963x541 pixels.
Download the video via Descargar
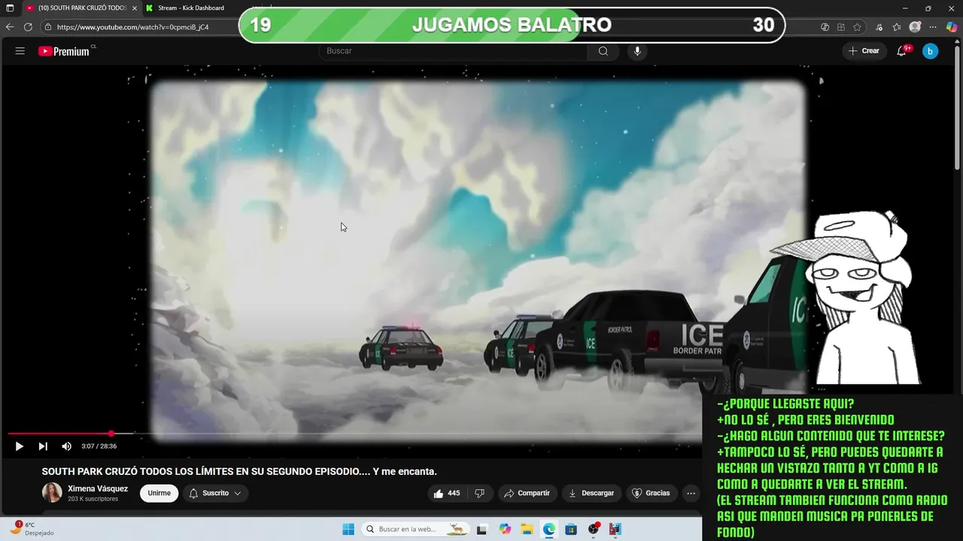click(591, 493)
